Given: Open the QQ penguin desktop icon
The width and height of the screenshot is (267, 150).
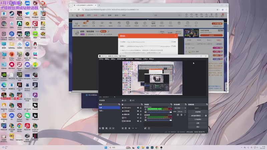Looking at the screenshot, I should click(35, 45).
